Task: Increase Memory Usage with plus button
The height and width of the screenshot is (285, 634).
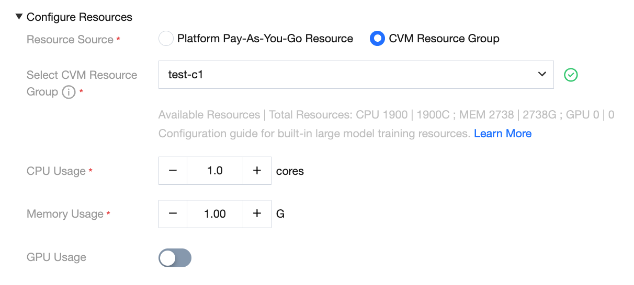Action: point(257,213)
